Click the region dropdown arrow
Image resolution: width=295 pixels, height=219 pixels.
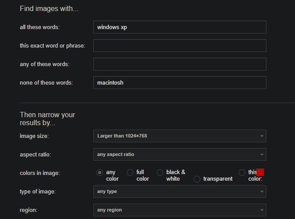click(x=262, y=210)
